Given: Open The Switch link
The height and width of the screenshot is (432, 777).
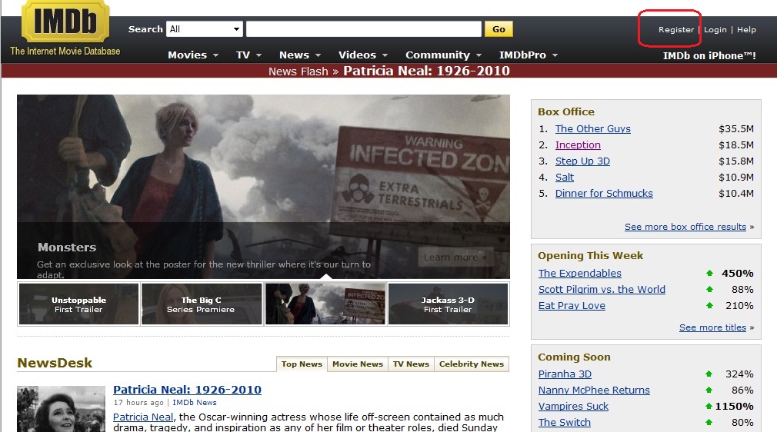Looking at the screenshot, I should (x=565, y=423).
